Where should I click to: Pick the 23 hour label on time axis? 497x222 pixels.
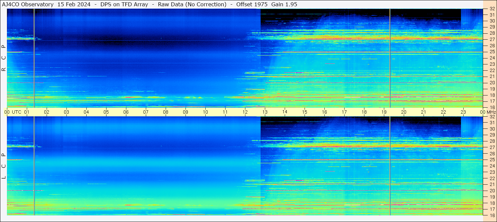coord(463,112)
